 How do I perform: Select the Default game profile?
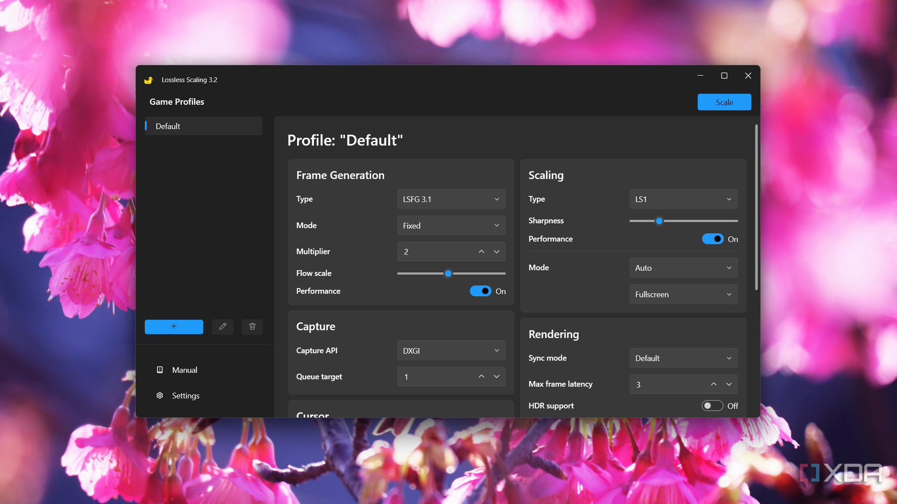(x=204, y=126)
